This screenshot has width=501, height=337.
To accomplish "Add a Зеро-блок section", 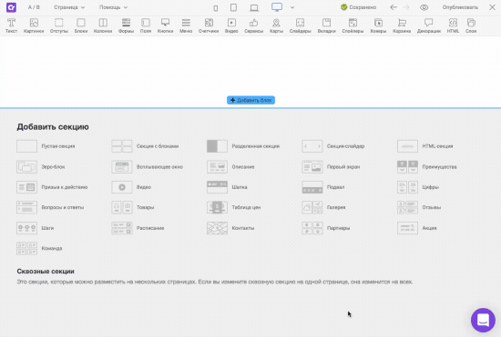I will [41, 167].
